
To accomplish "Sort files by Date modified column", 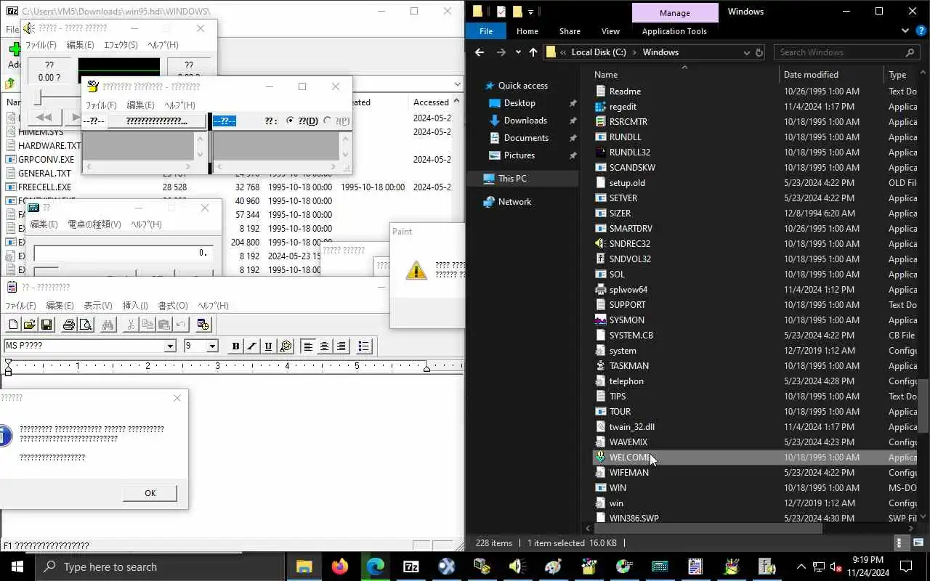I will [811, 75].
